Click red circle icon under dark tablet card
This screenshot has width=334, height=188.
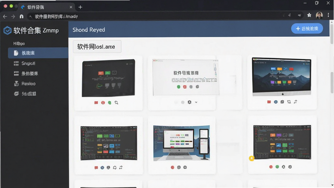point(103,102)
